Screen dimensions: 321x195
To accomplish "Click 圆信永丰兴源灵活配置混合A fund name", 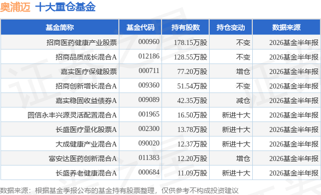I will (72, 115).
